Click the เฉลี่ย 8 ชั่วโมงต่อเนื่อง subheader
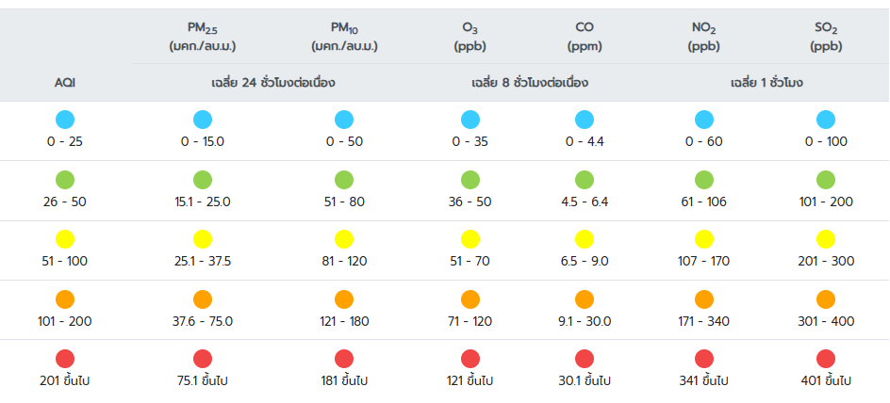890x403 pixels. (x=530, y=83)
